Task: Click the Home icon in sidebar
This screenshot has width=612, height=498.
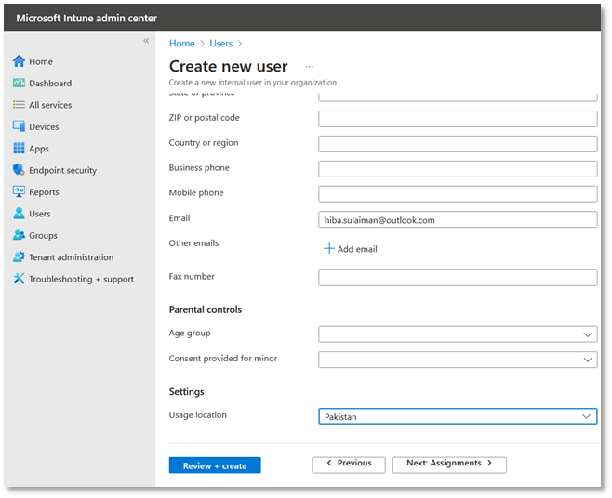Action: tap(19, 61)
